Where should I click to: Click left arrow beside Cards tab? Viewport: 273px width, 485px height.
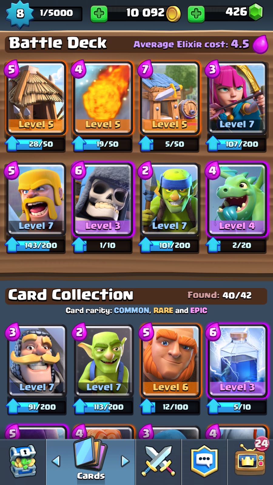tap(56, 461)
